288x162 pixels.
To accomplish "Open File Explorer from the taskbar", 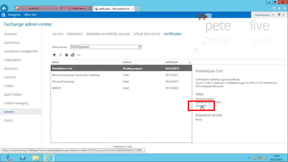I will 36,158.
